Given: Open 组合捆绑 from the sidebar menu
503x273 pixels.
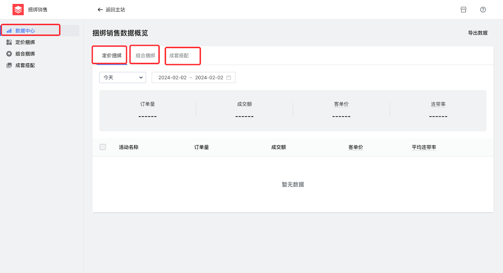Looking at the screenshot, I should (24, 53).
